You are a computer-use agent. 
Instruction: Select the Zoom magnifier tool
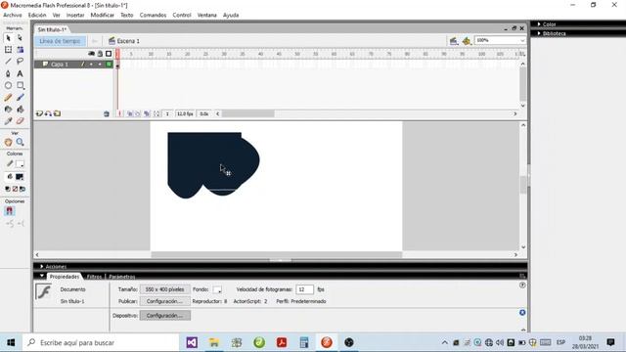tap(20, 142)
